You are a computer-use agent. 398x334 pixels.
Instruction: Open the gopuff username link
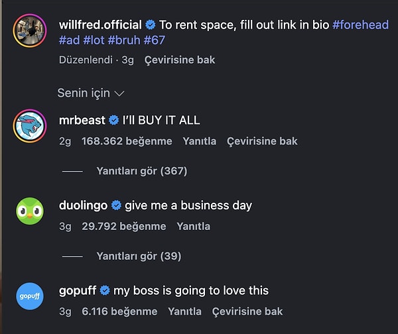[77, 291]
